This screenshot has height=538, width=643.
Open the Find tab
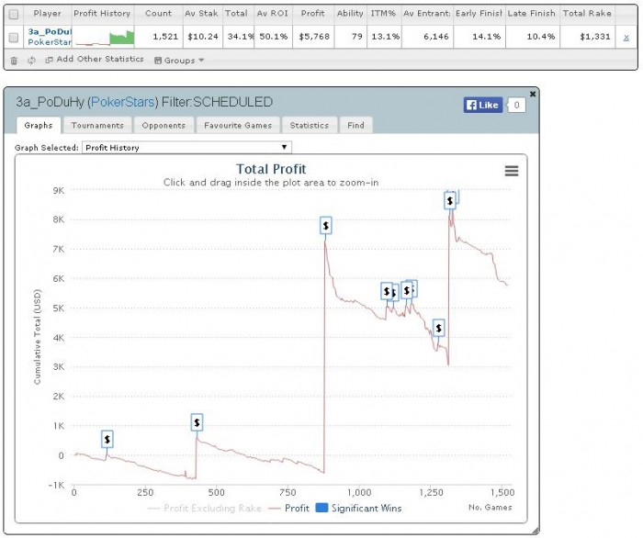(x=356, y=126)
